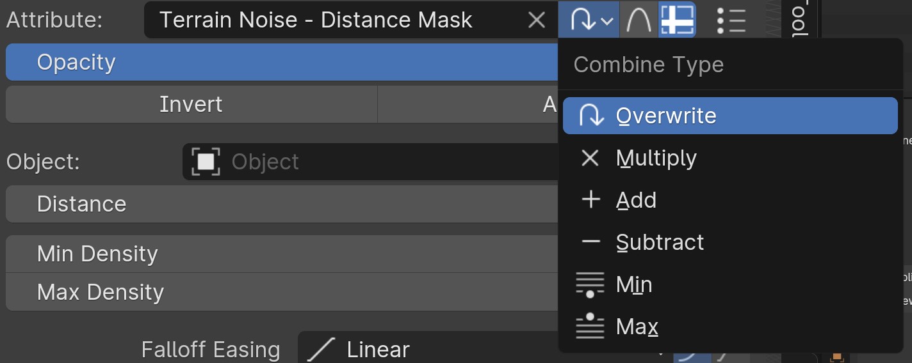Choose Min combine type
912x363 pixels.
click(x=633, y=284)
